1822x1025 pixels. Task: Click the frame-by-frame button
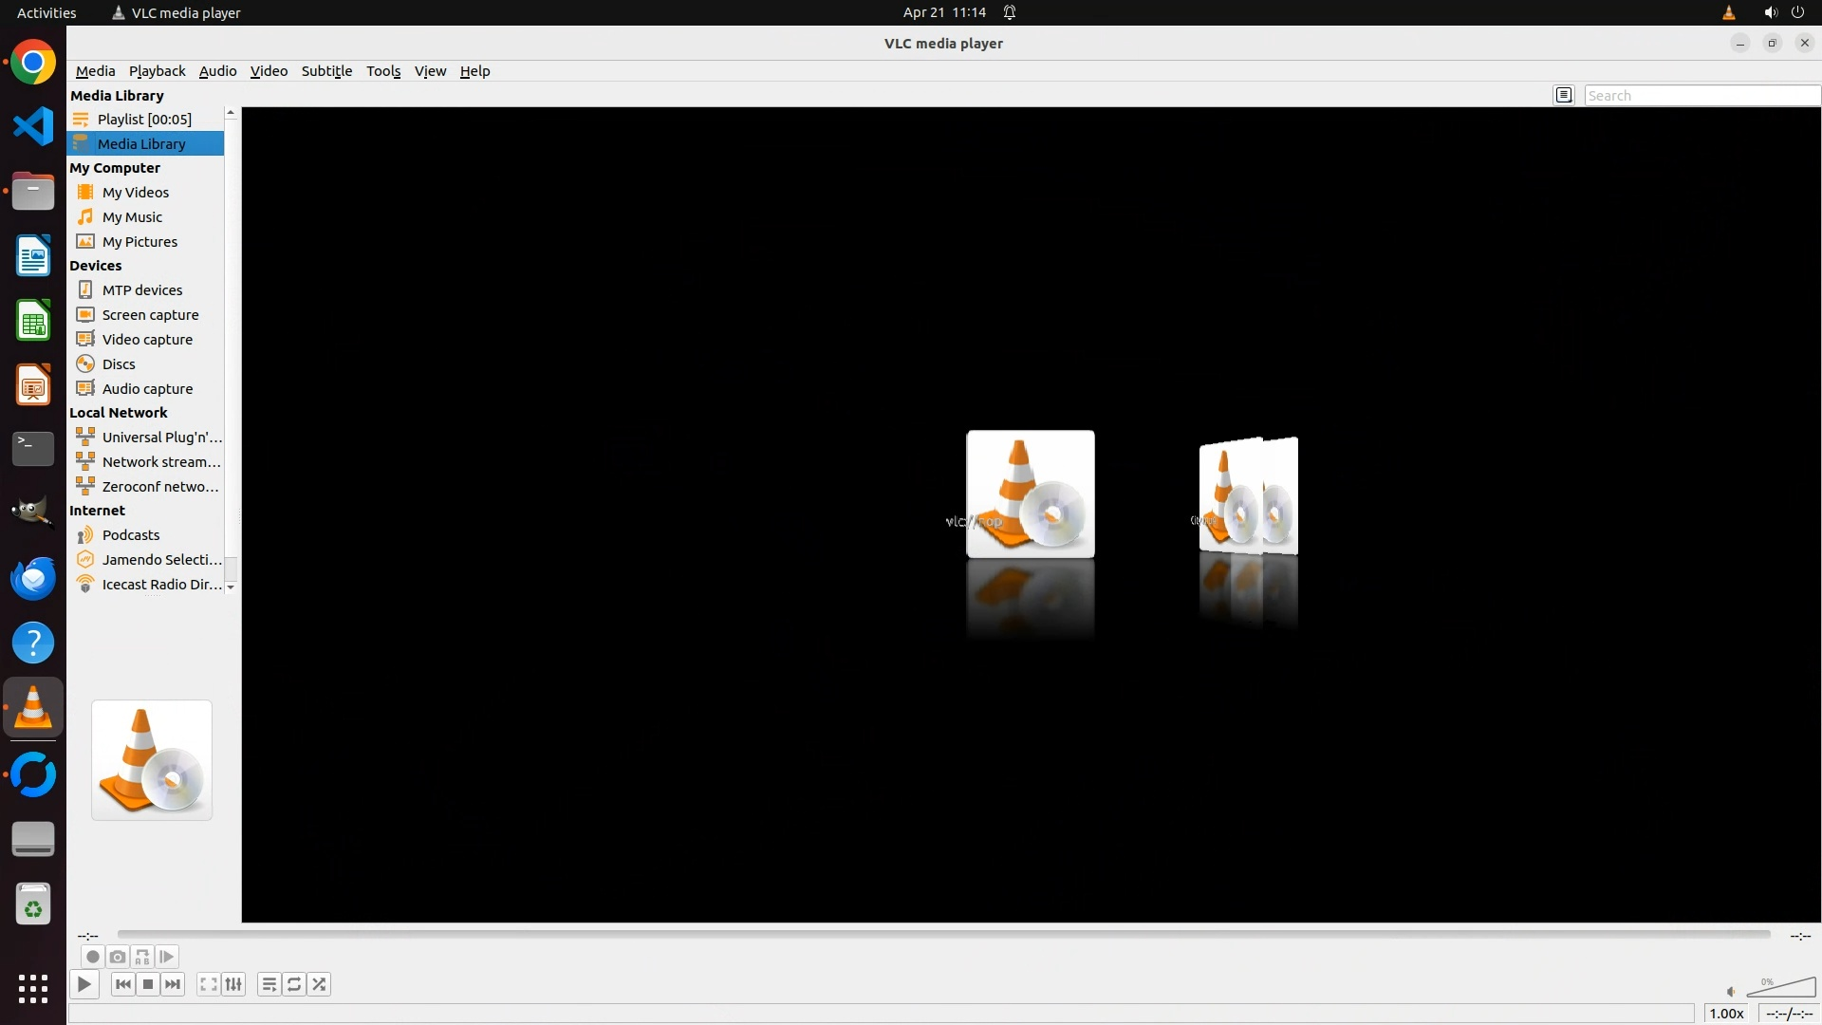click(x=167, y=957)
